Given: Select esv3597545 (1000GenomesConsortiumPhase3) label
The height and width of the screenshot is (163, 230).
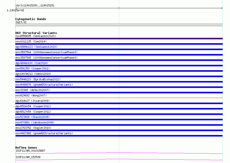Looking at the screenshot, I should pyautogui.click(x=47, y=58).
